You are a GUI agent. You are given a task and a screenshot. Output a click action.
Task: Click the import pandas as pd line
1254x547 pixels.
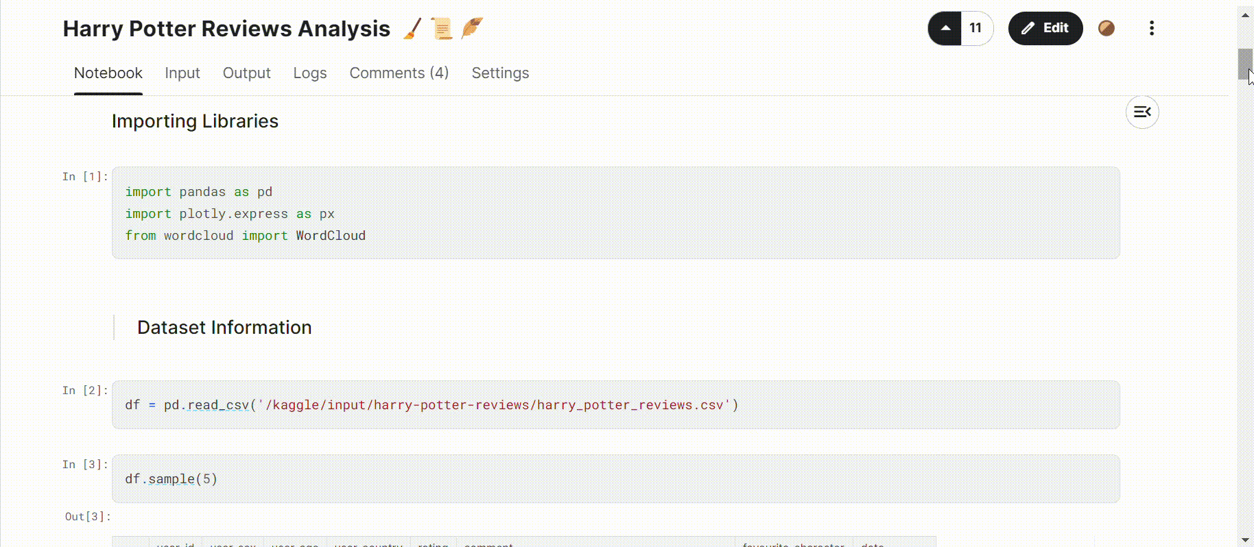(x=199, y=192)
